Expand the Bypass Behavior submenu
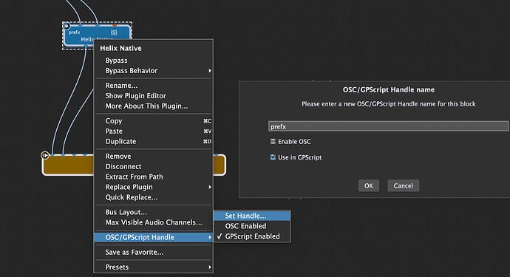Screen dimensions: 510x277 (154, 71)
